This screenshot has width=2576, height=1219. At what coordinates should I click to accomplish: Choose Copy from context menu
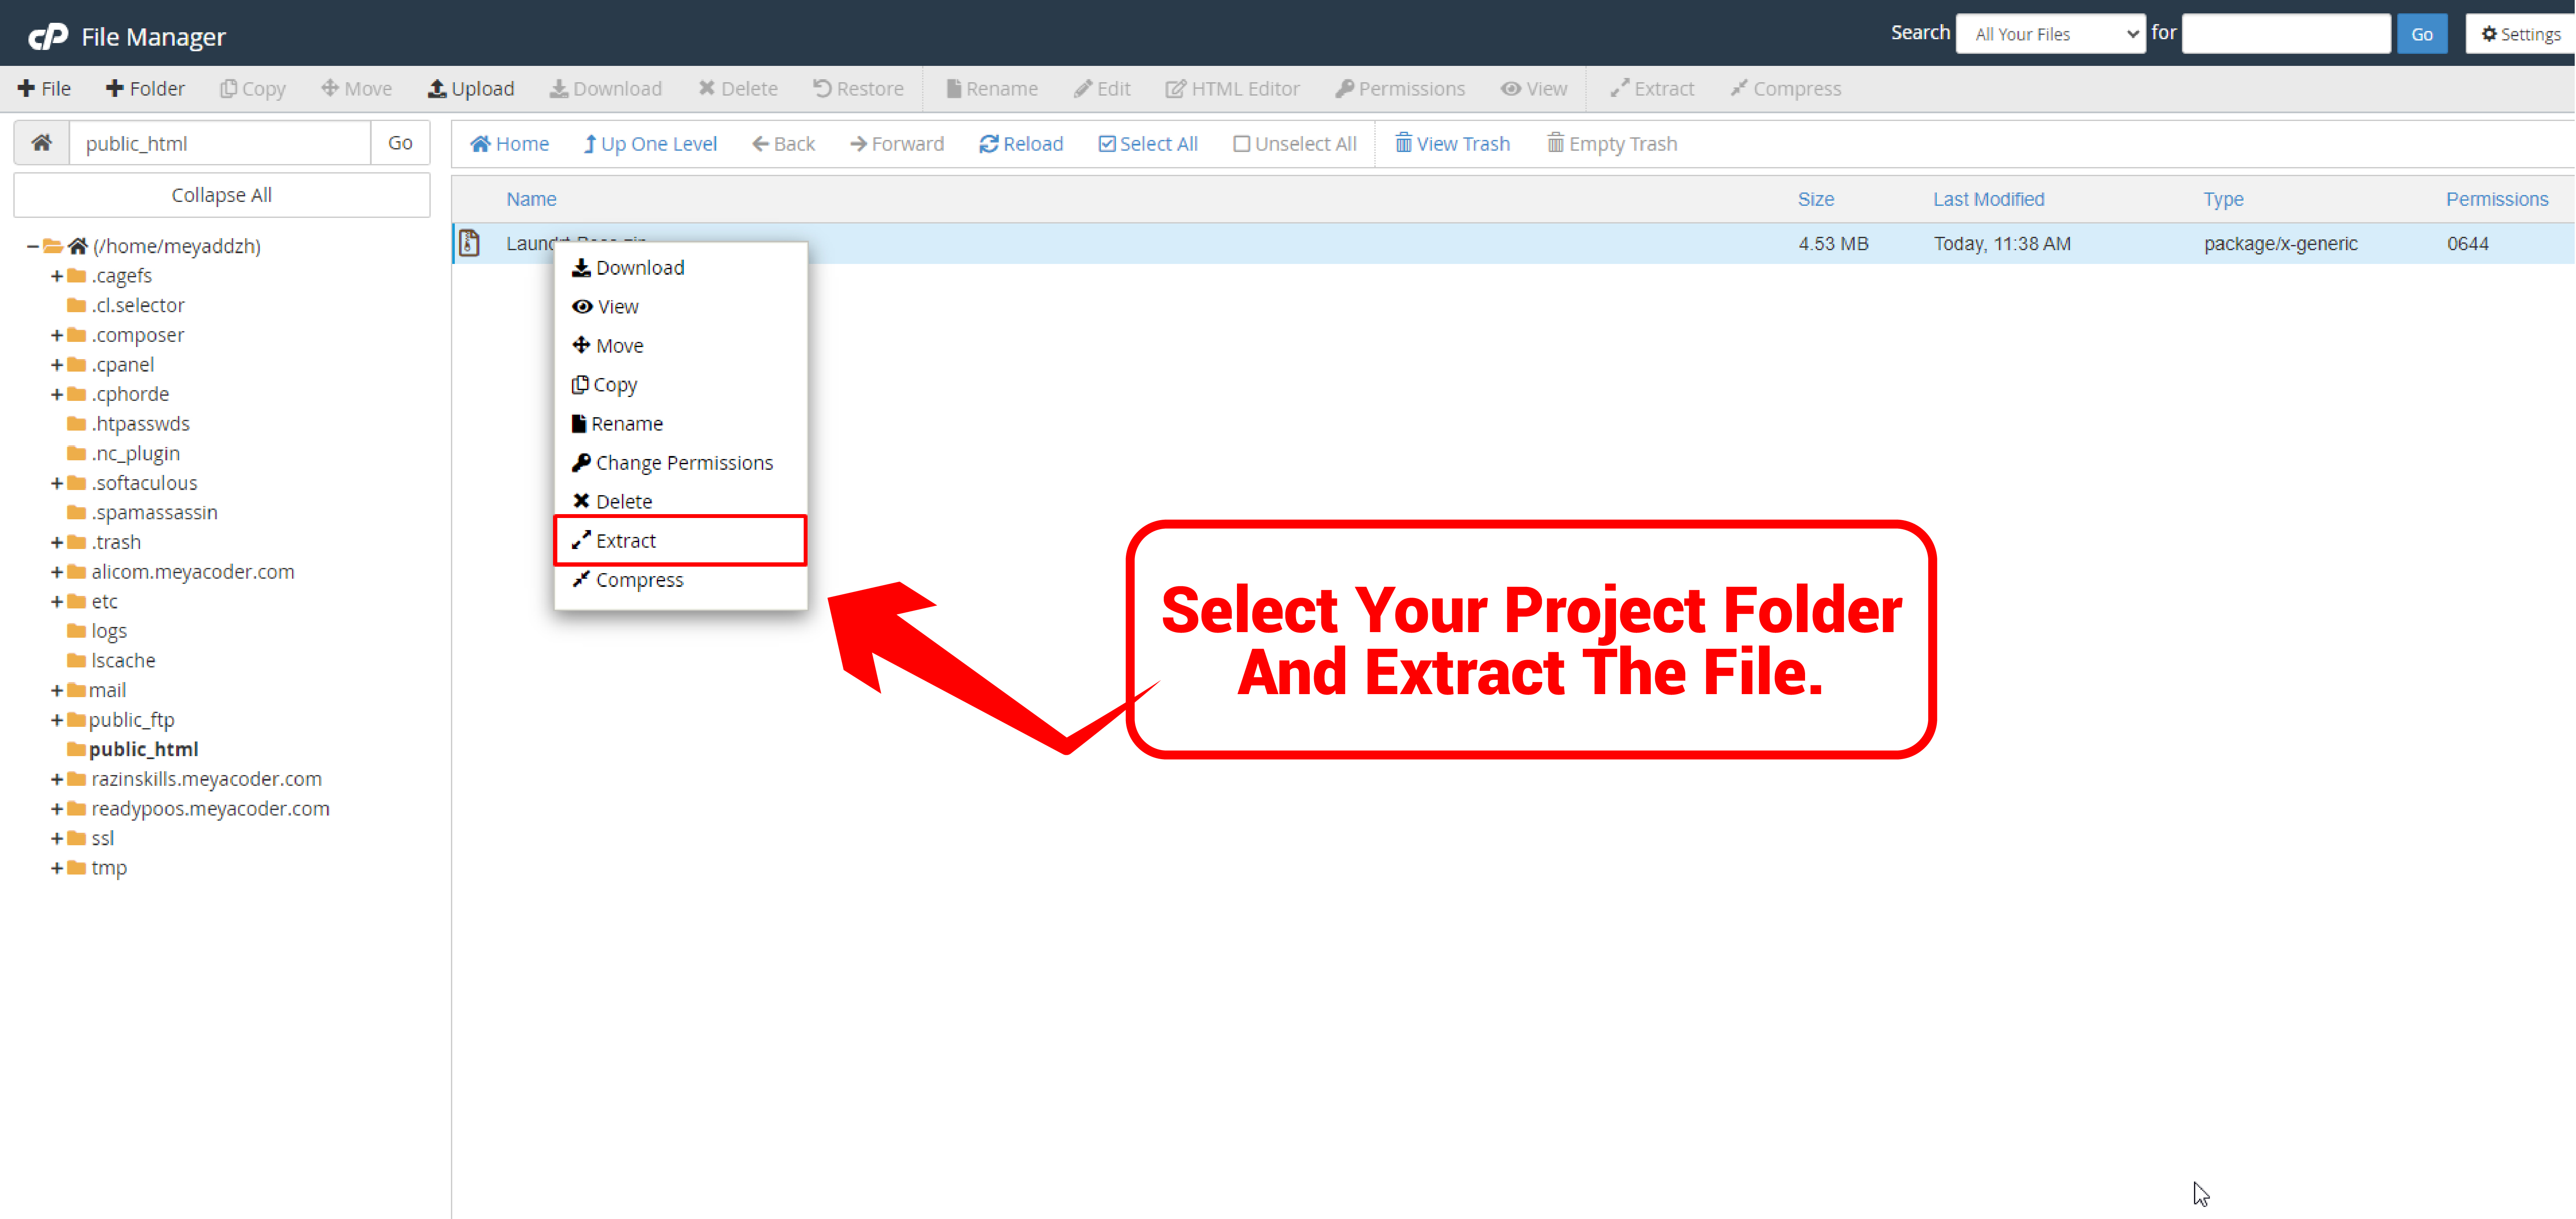pos(680,385)
